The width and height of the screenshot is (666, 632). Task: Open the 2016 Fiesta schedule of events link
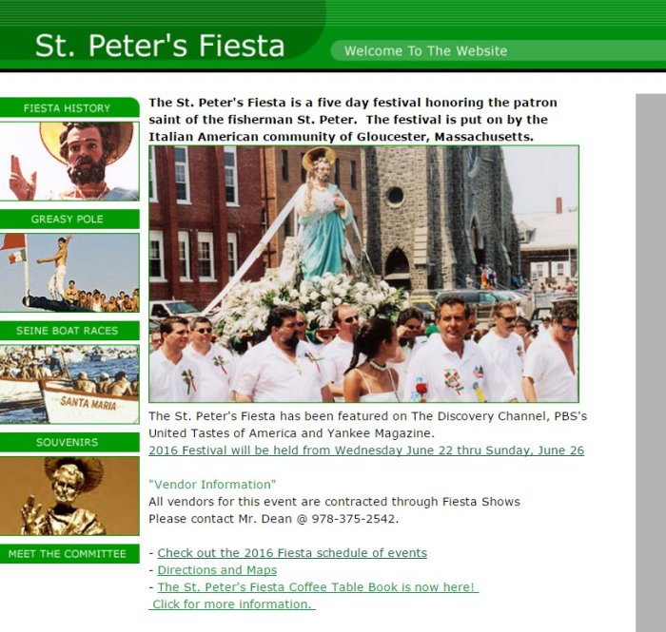292,553
